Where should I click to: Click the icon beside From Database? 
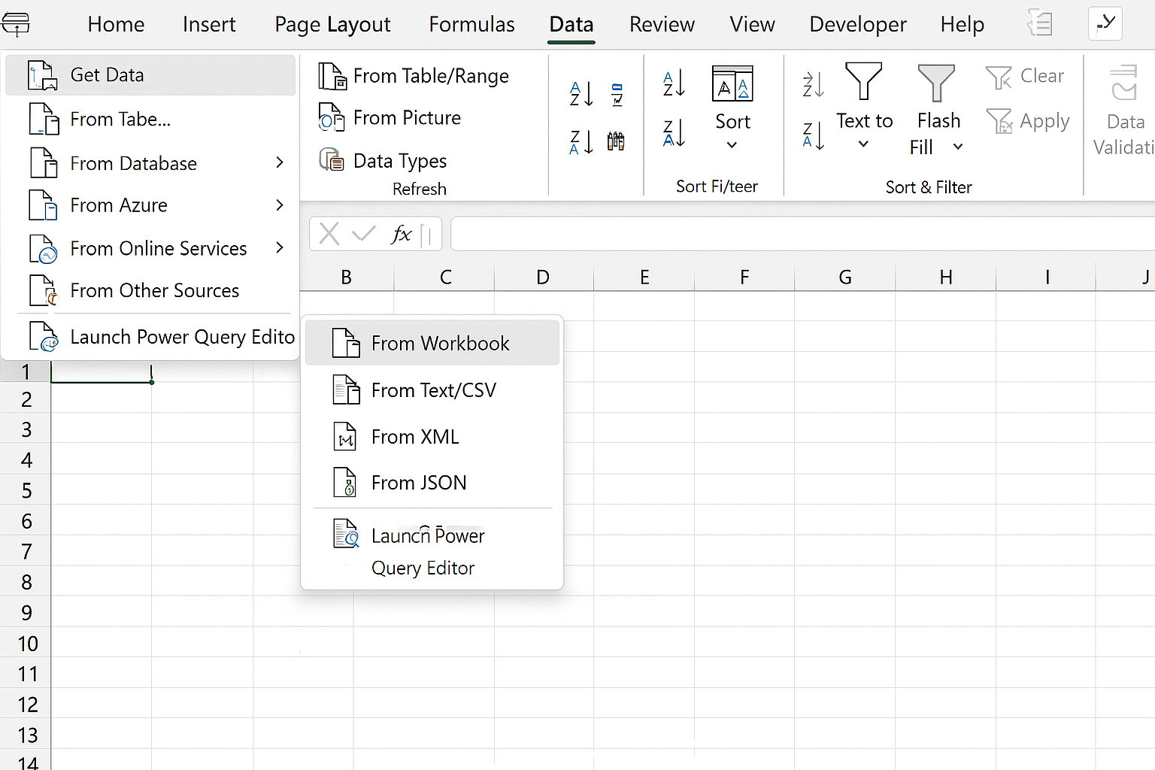click(44, 163)
